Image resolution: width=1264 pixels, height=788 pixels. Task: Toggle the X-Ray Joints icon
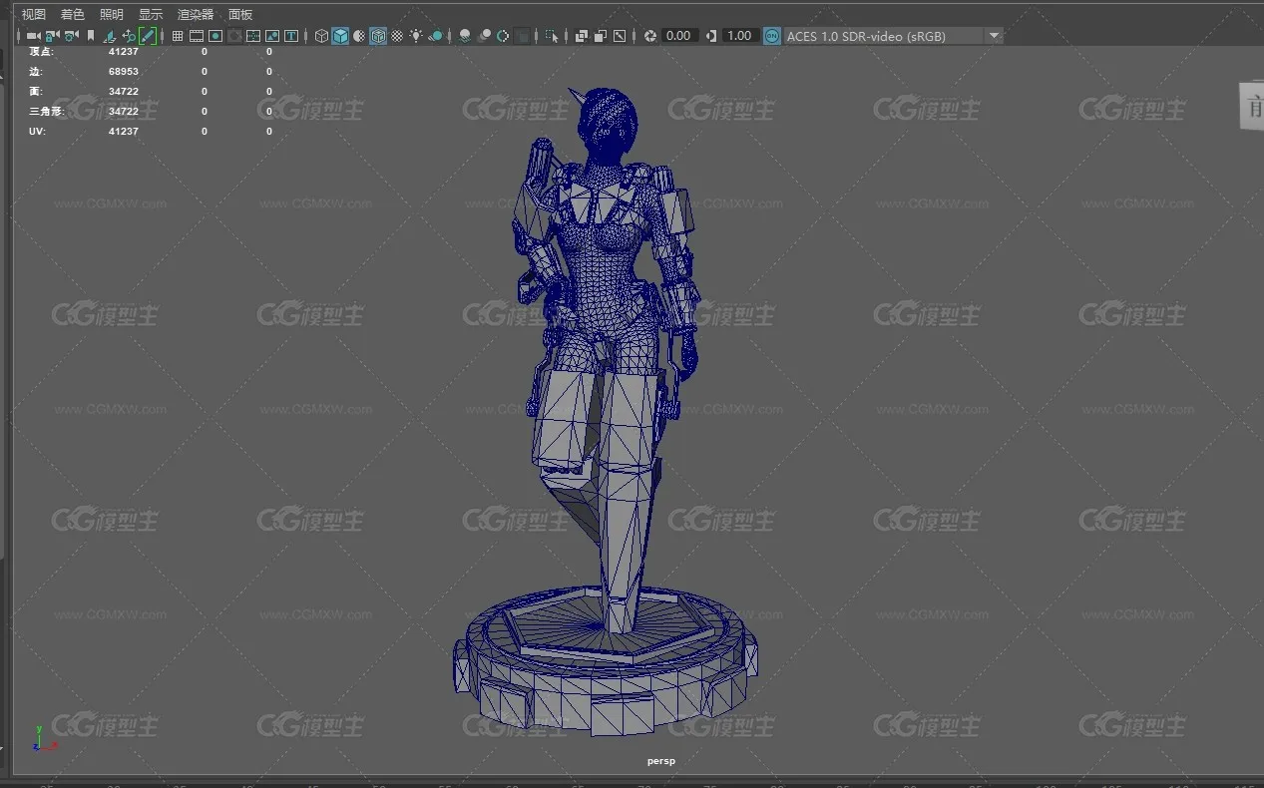point(620,36)
